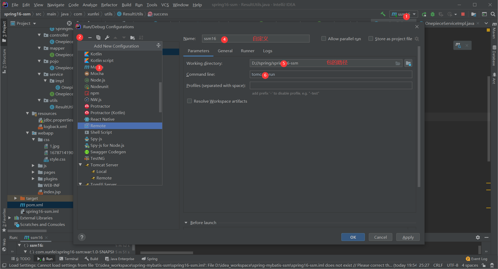Sort the configurations alphabetically
This screenshot has height=269, width=498.
pos(141,38)
